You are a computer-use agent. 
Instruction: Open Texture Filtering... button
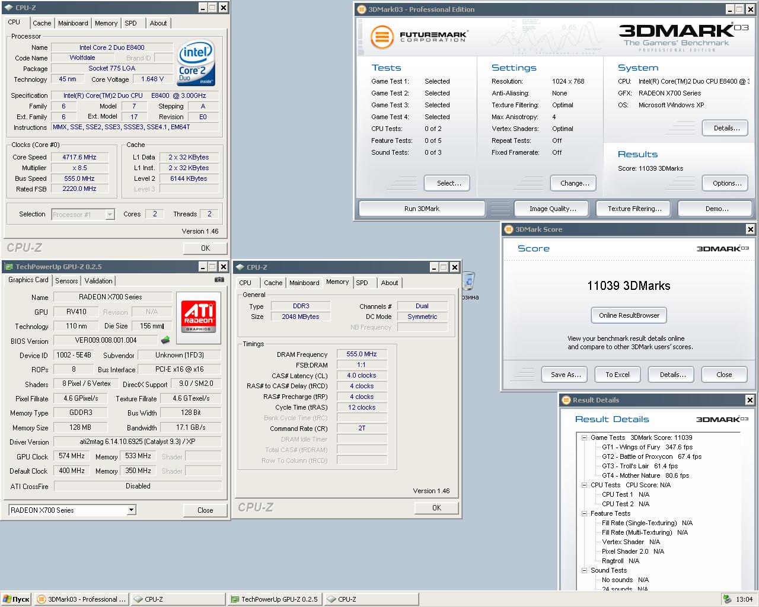634,209
